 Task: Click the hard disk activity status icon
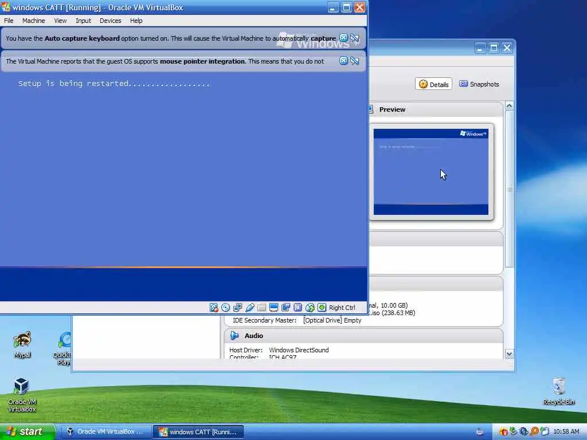pos(214,308)
